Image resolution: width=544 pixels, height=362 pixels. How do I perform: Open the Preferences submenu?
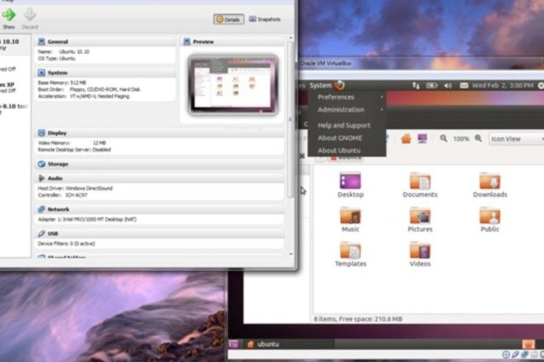[347, 97]
